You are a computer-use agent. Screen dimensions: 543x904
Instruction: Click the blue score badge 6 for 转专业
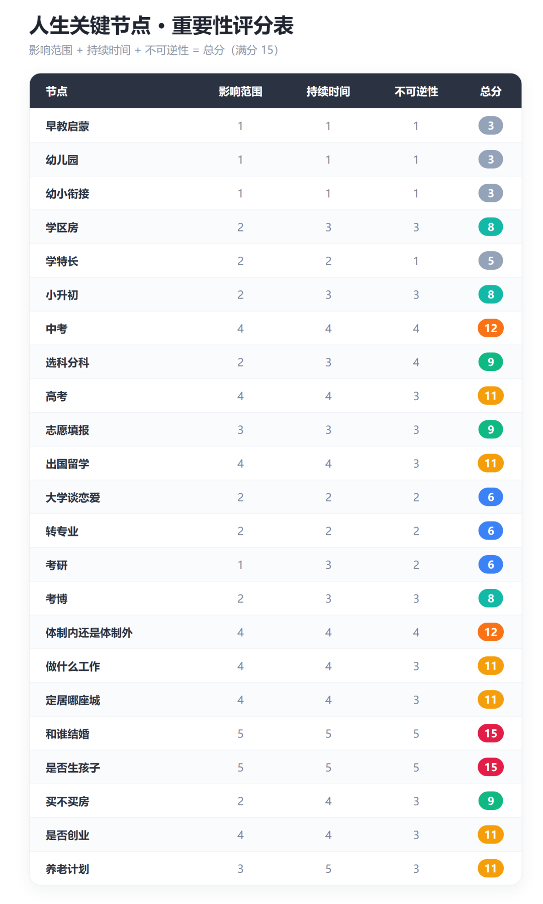point(491,531)
